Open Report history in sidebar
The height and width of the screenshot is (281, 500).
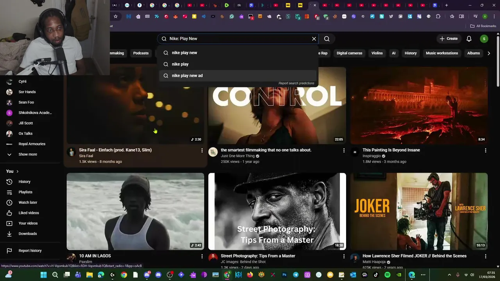tap(30, 251)
